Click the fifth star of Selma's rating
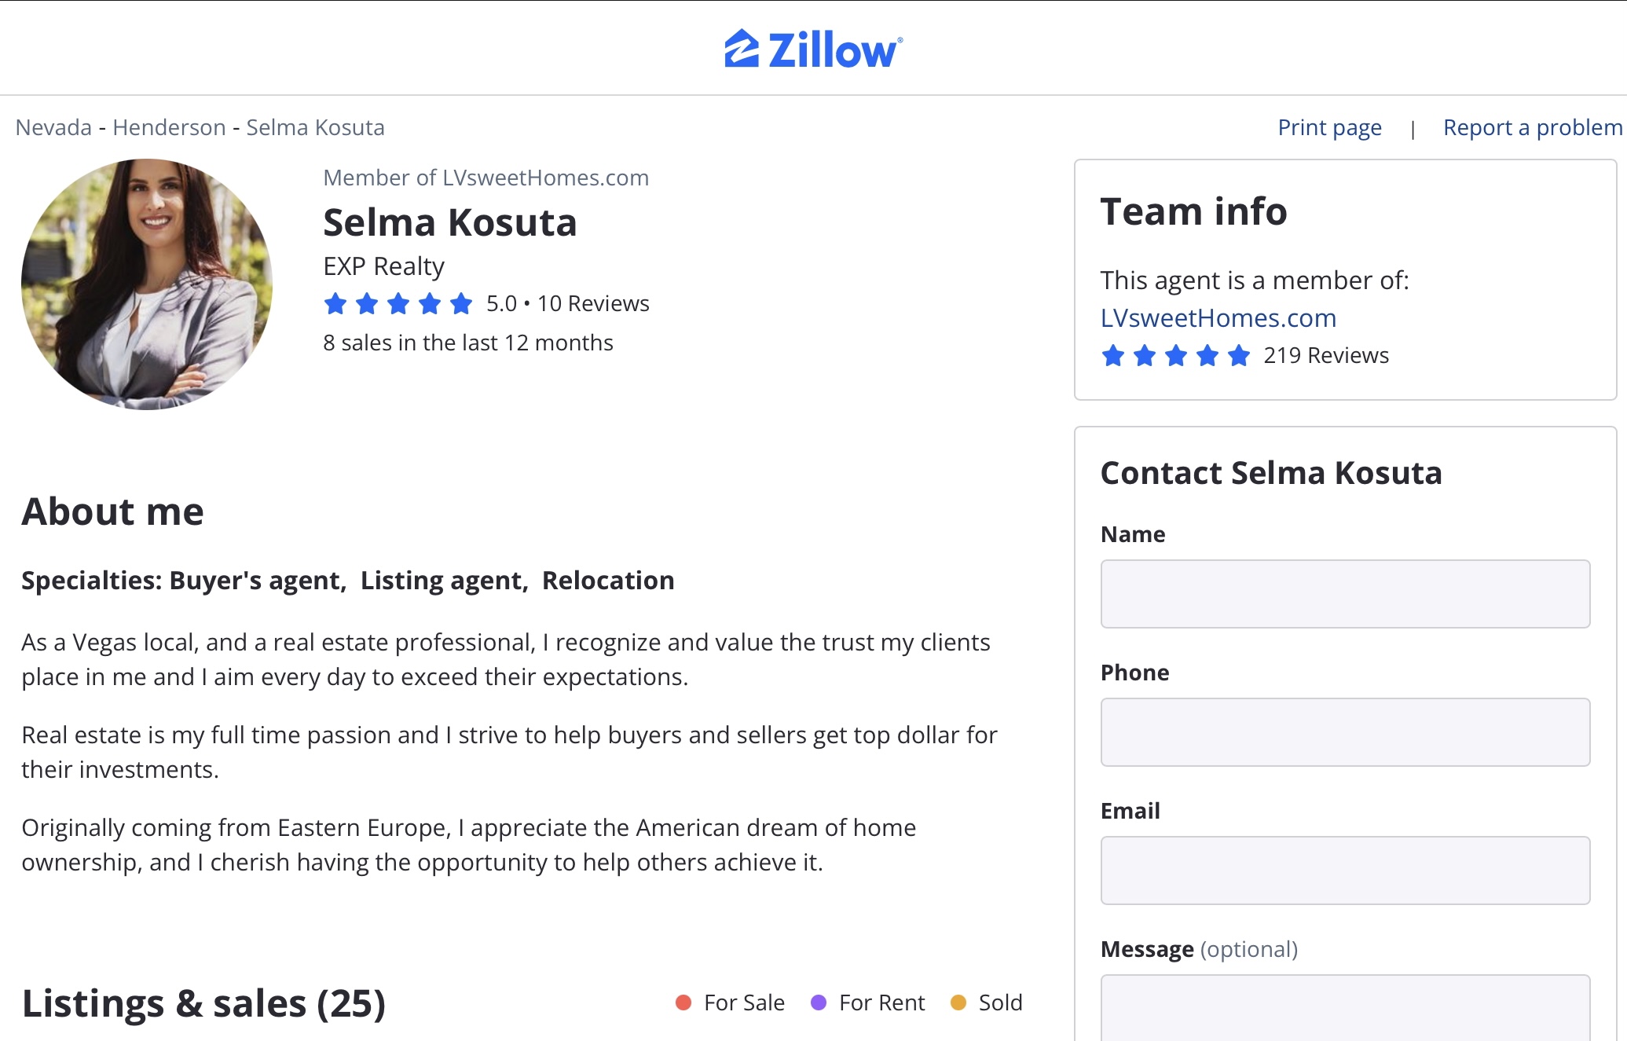Screen dimensions: 1627x1041 coord(461,303)
